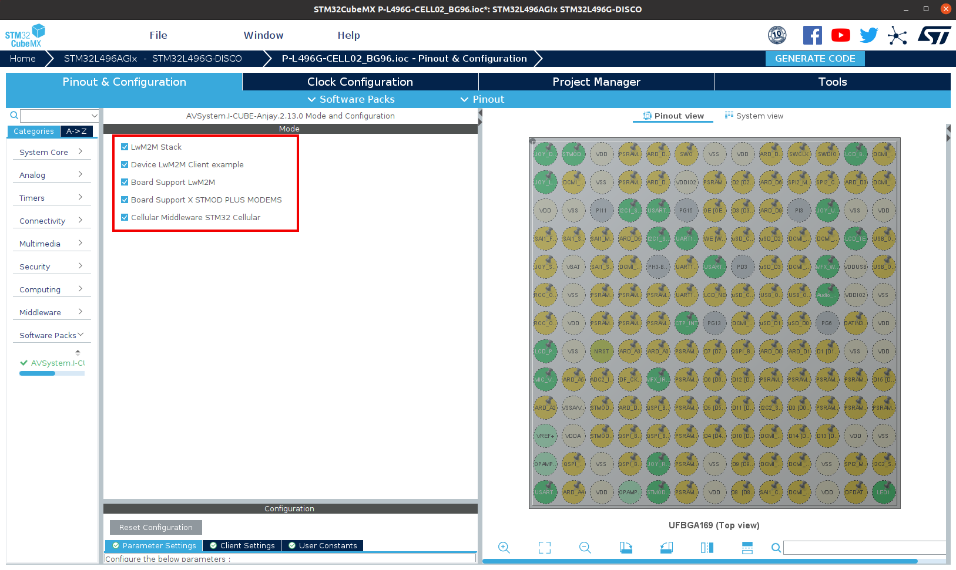Rotate the chip view counterclockwise
The image size is (956, 570).
pos(666,548)
